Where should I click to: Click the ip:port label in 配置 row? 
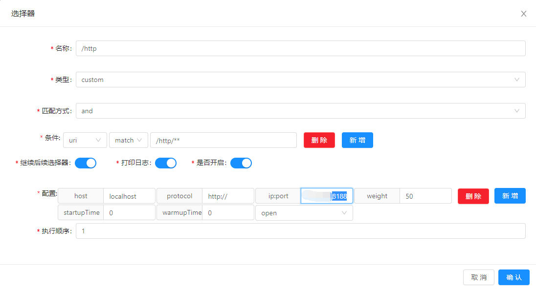click(x=278, y=196)
